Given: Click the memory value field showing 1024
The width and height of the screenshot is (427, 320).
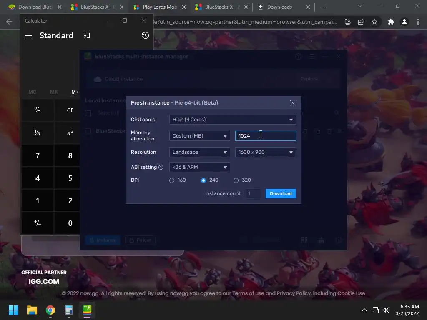Looking at the screenshot, I should [265, 136].
